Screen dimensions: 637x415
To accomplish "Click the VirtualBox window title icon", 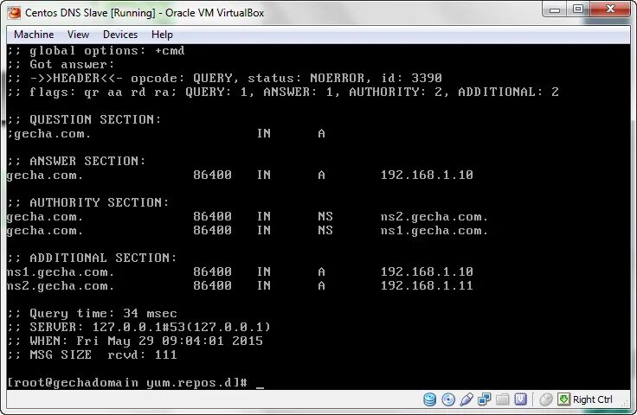I will pyautogui.click(x=14, y=13).
